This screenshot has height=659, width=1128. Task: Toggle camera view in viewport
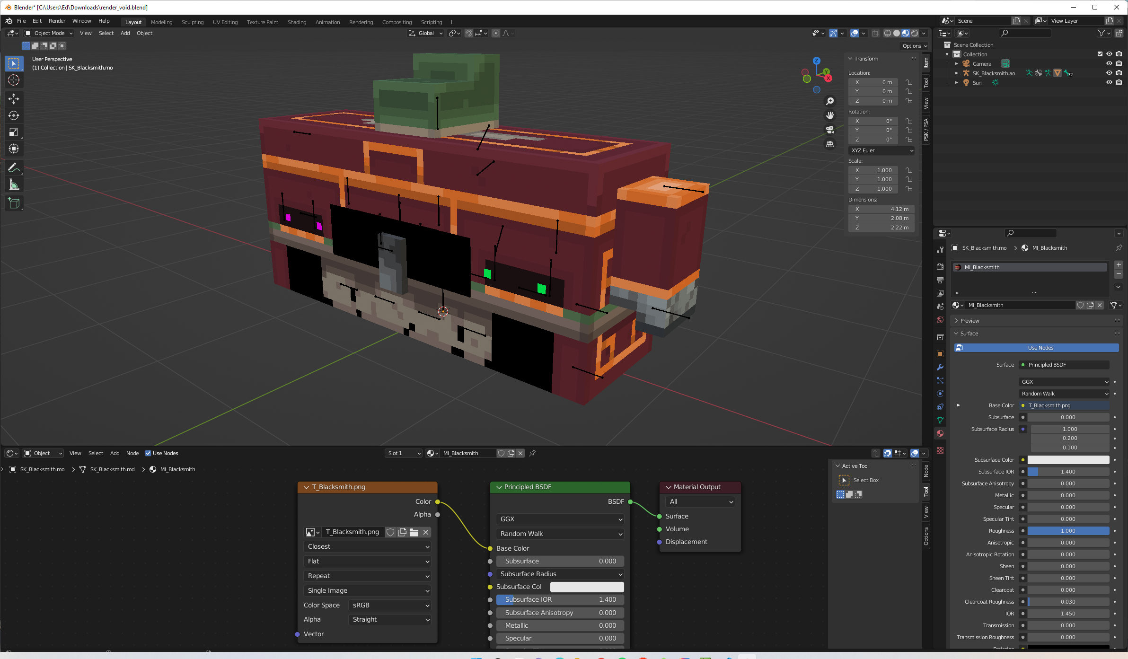[x=830, y=130]
